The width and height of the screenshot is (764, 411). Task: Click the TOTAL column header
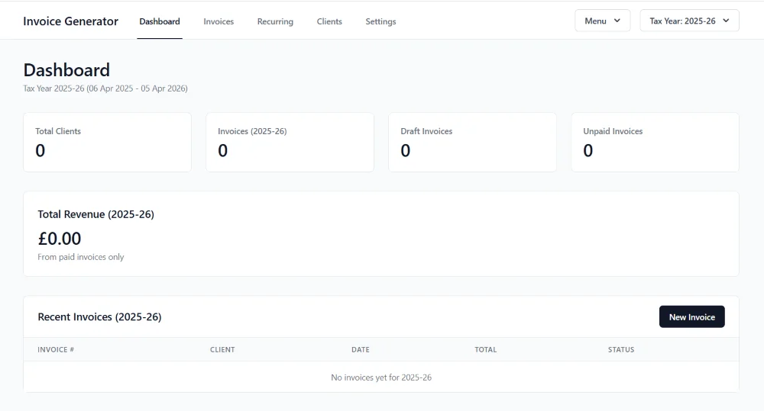pyautogui.click(x=486, y=349)
